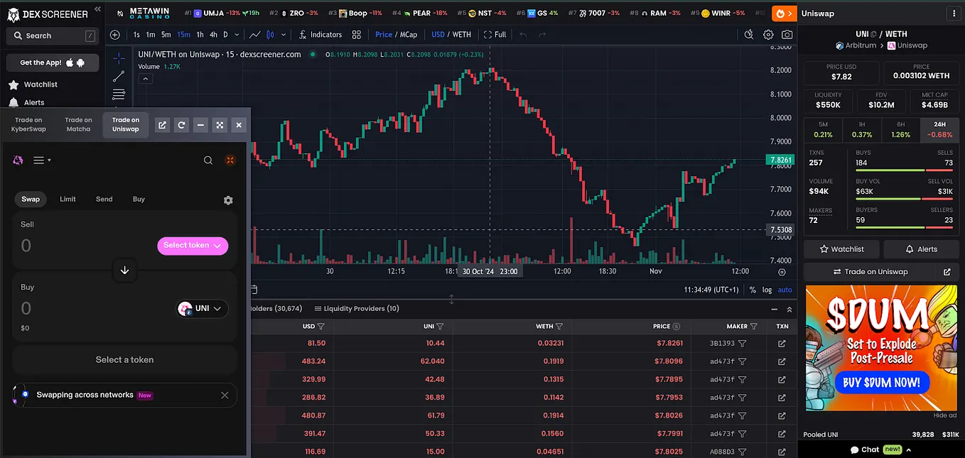Viewport: 965px width, 458px height.
Task: Open swap settings gear in the Uniswap widget
Action: [x=228, y=200]
